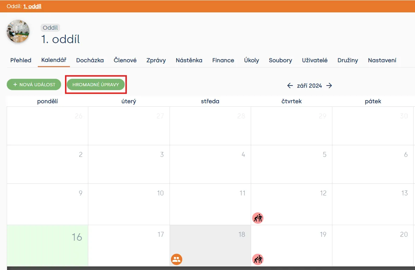Open the Přehled tab
Image resolution: width=415 pixels, height=270 pixels.
coord(21,60)
